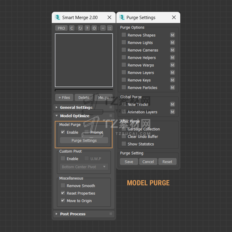Image resolution: width=232 pixels, height=232 pixels.
Task: Click General Settings rollout grip icon
Action: (x=111, y=107)
